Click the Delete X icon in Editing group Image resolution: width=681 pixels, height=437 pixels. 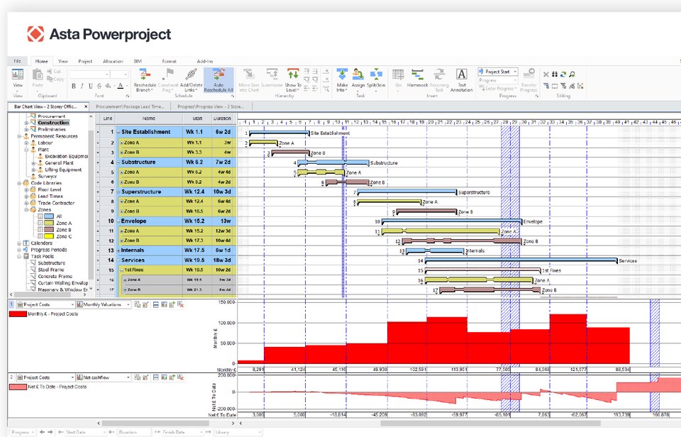tap(546, 74)
